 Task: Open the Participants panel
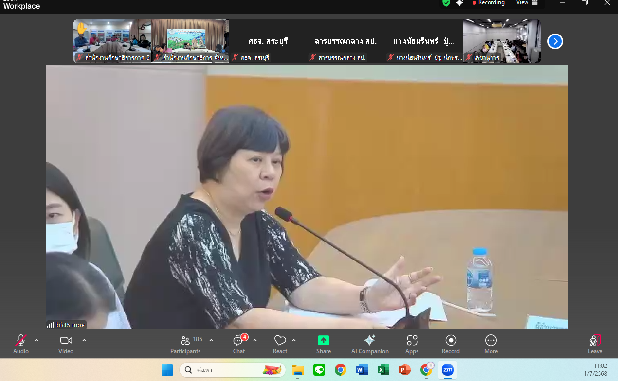185,344
